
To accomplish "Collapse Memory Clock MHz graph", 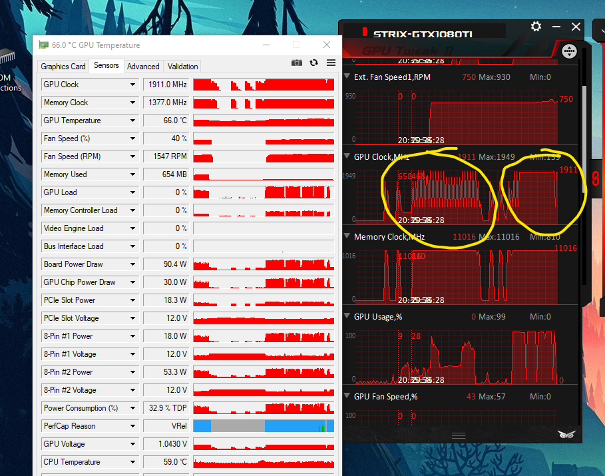I will coord(347,236).
